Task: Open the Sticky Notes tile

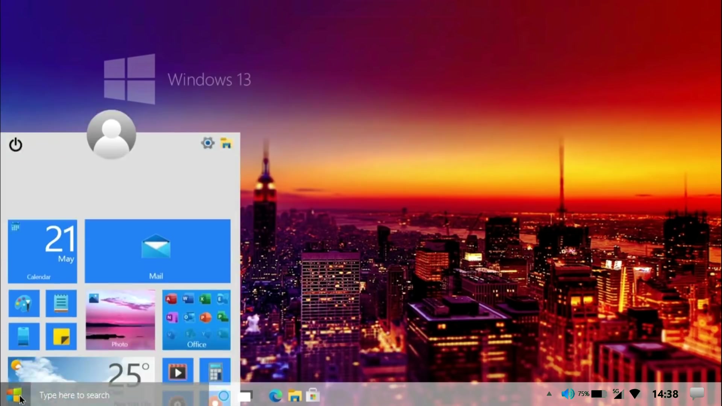Action: click(x=61, y=336)
